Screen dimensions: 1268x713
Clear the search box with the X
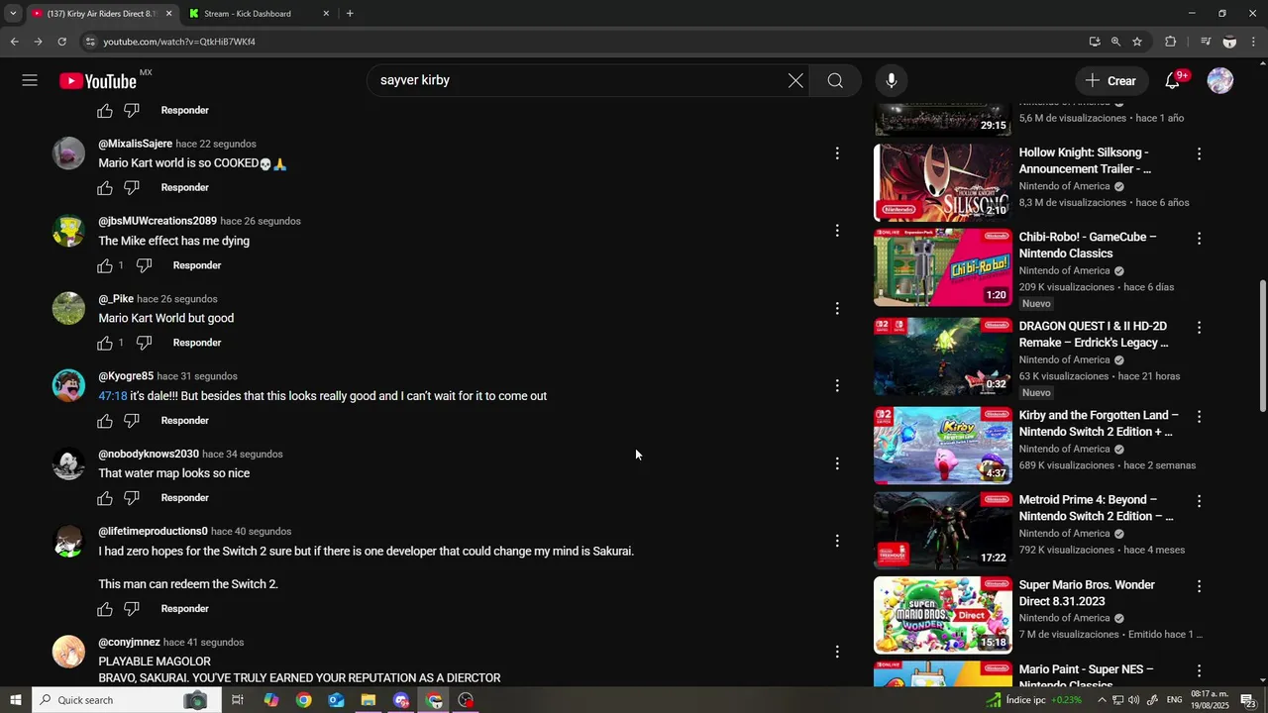[795, 80]
